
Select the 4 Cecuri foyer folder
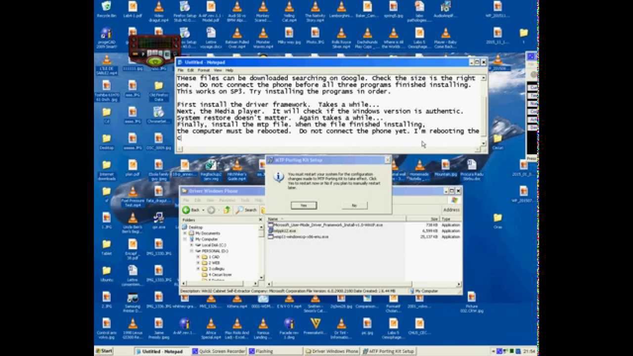pyautogui.click(x=217, y=275)
